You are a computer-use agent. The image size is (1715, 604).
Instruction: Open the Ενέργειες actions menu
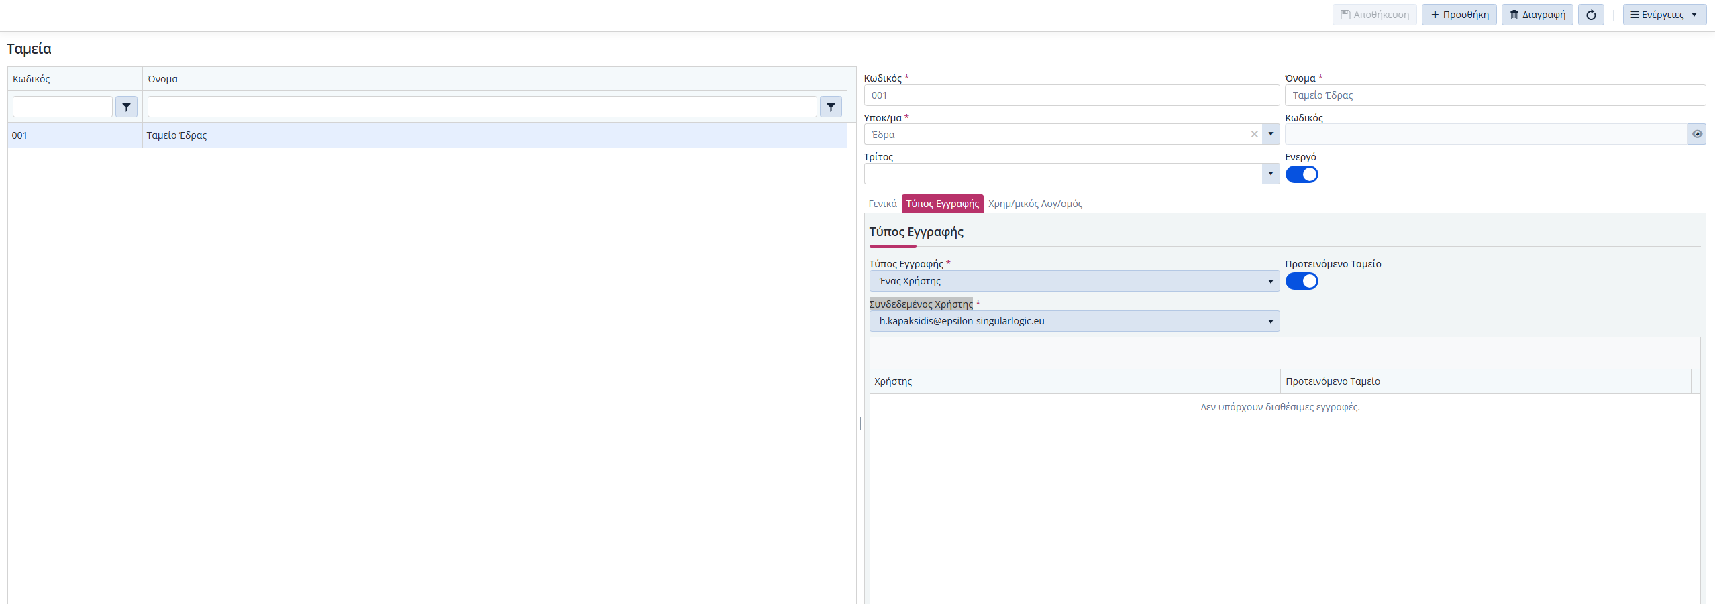(x=1664, y=15)
